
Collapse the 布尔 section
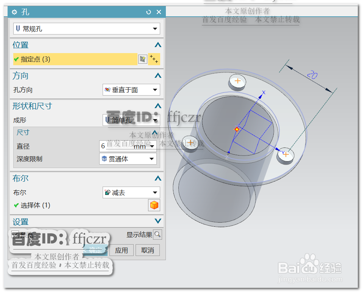pos(158,178)
